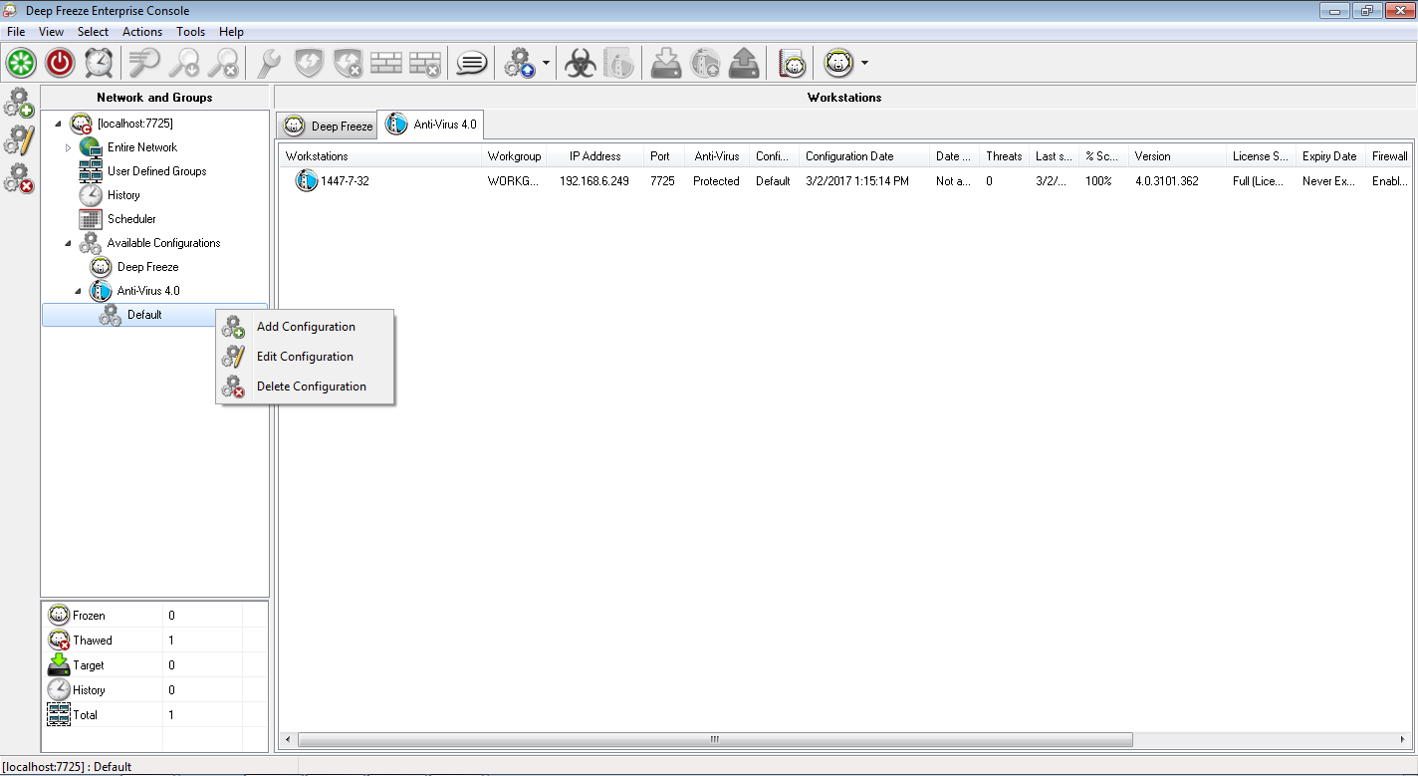Click the quick scan magnifier with lines icon
1418x776 pixels.
coord(144,63)
